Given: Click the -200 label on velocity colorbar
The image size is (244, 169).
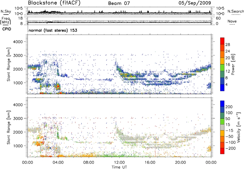Looking at the screenshot, I should pyautogui.click(x=231, y=148).
